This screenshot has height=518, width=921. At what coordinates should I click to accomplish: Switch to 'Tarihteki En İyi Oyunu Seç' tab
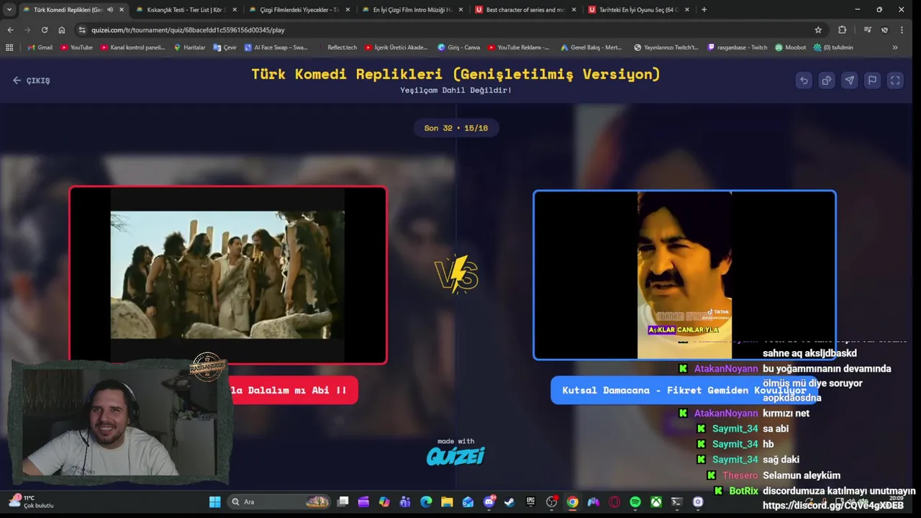point(638,9)
